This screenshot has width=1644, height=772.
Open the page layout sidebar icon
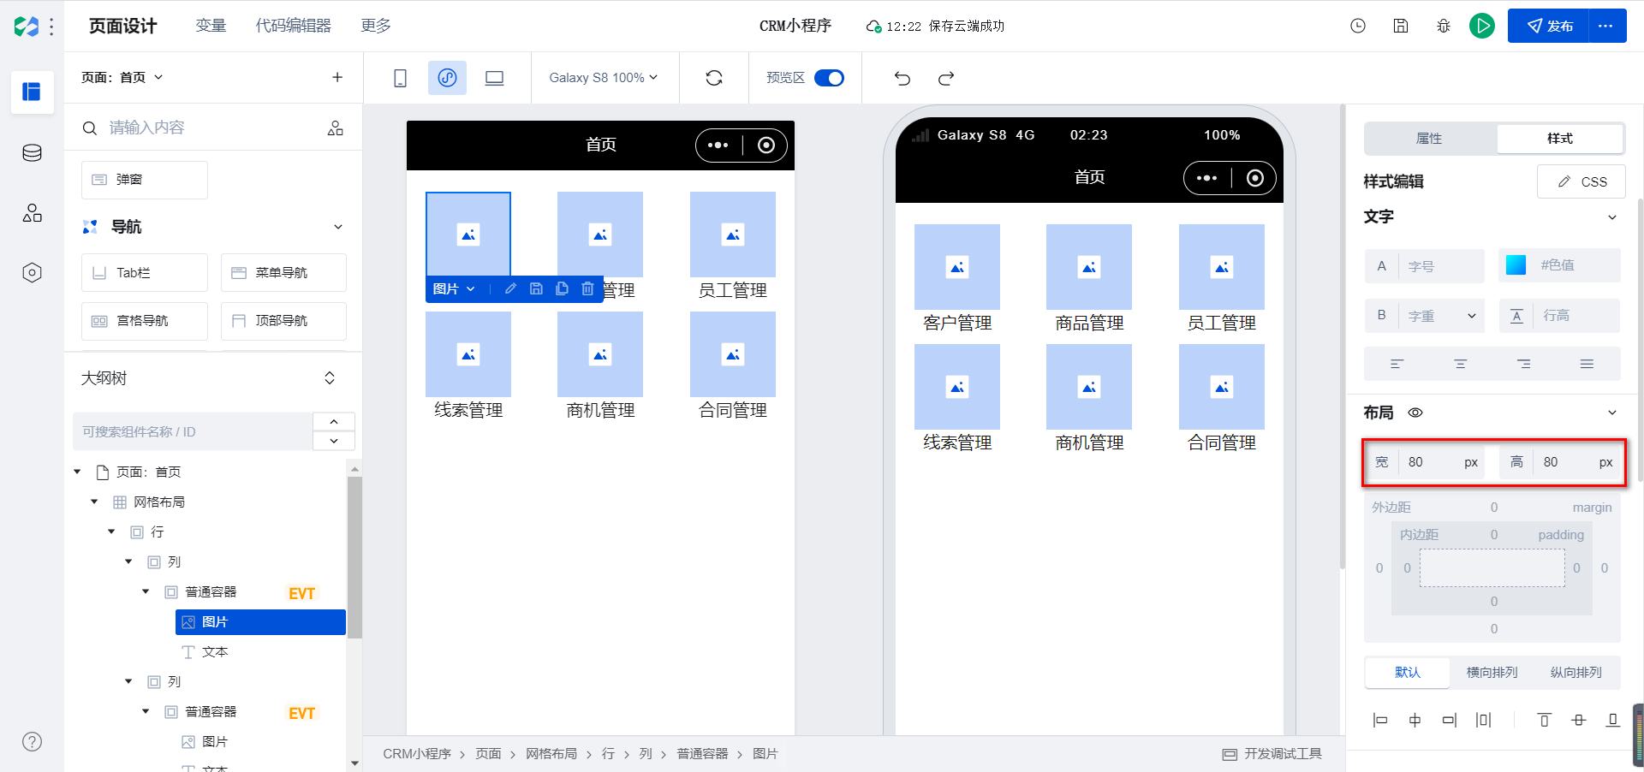click(32, 92)
